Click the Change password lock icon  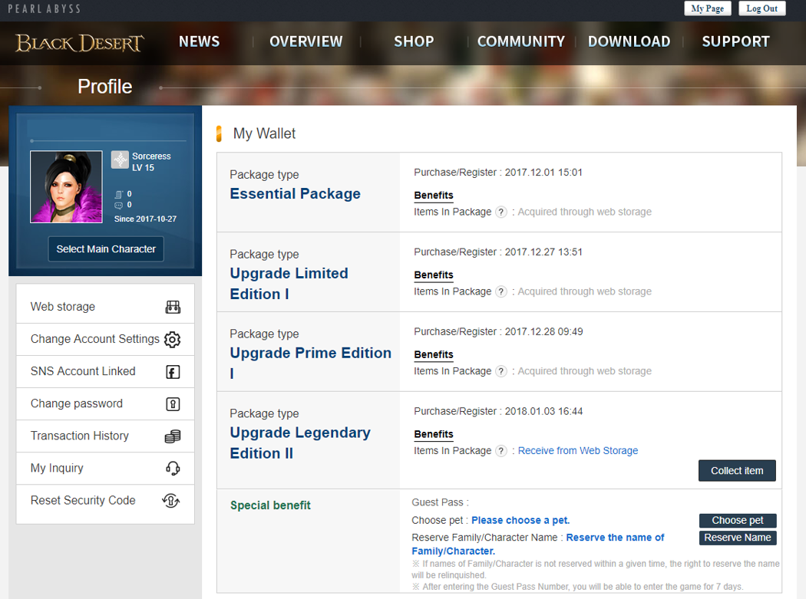click(x=173, y=404)
